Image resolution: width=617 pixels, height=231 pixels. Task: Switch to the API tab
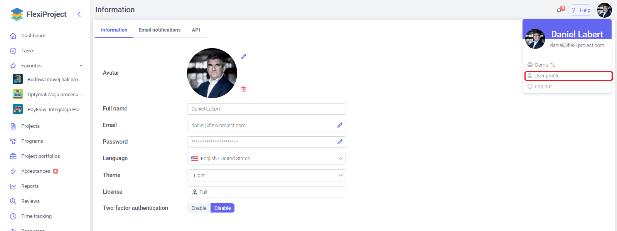196,30
